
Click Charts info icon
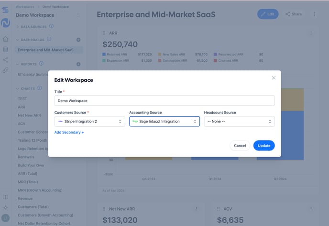39,88
